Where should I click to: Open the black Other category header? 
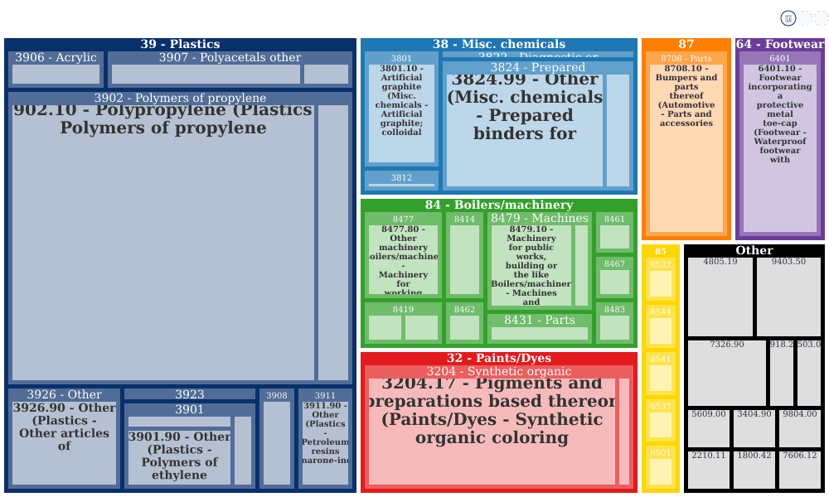point(754,250)
